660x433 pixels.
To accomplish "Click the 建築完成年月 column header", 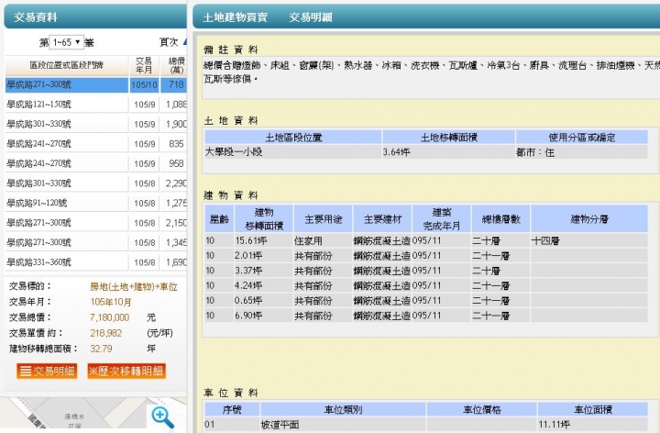I will (442, 219).
